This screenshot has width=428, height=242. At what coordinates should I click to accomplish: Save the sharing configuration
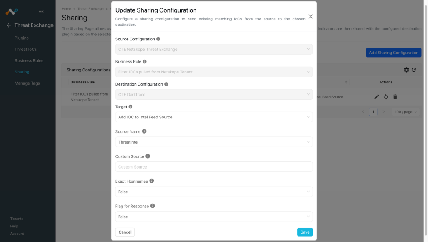(305, 232)
